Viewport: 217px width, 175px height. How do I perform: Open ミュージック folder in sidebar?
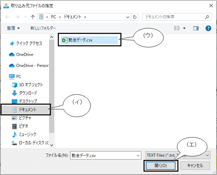coord(24,135)
